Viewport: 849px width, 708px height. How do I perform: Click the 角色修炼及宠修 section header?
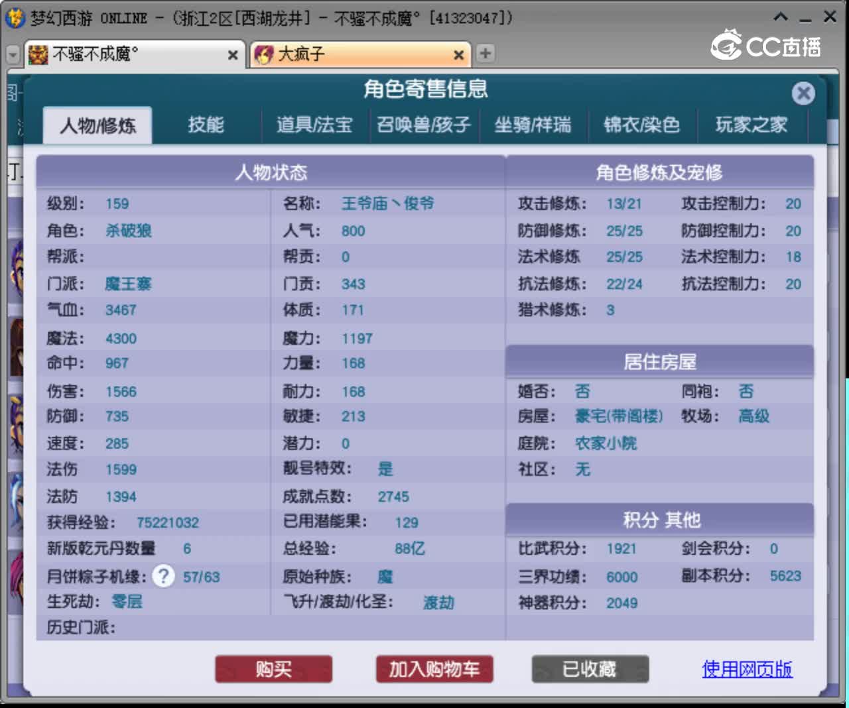[x=659, y=172]
